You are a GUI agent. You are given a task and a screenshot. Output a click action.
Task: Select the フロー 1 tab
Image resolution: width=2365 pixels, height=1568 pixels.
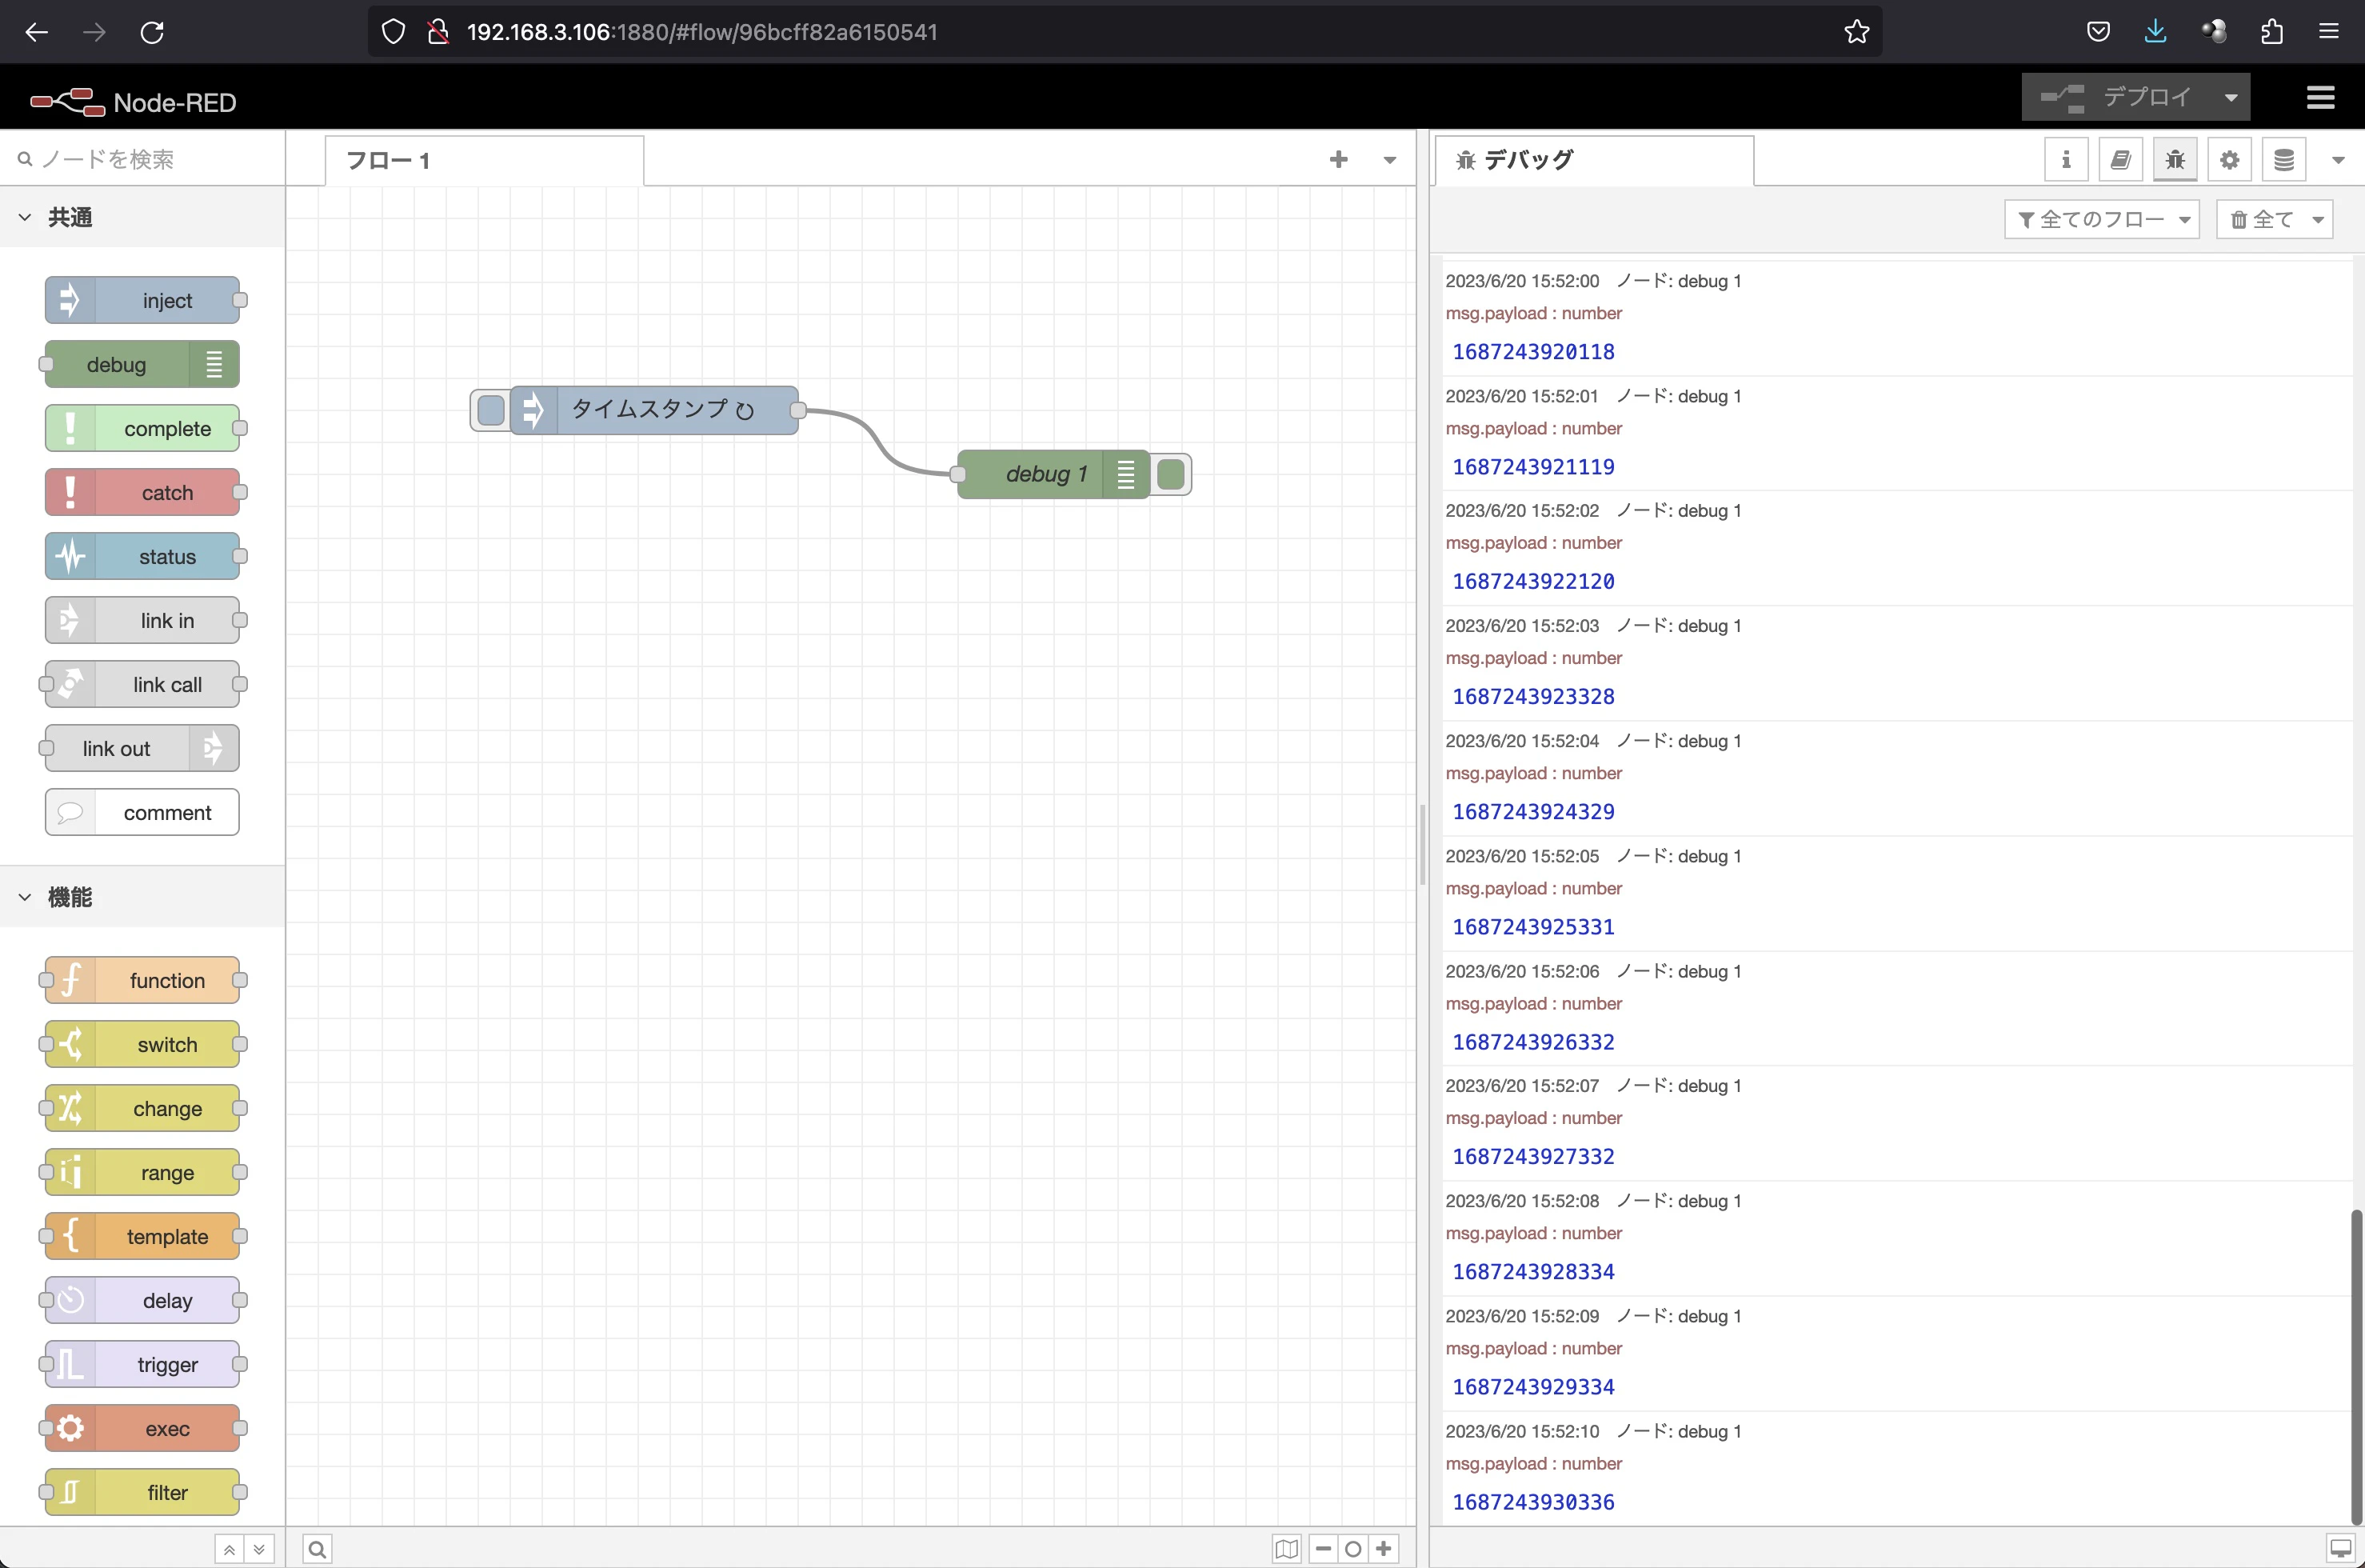click(485, 161)
